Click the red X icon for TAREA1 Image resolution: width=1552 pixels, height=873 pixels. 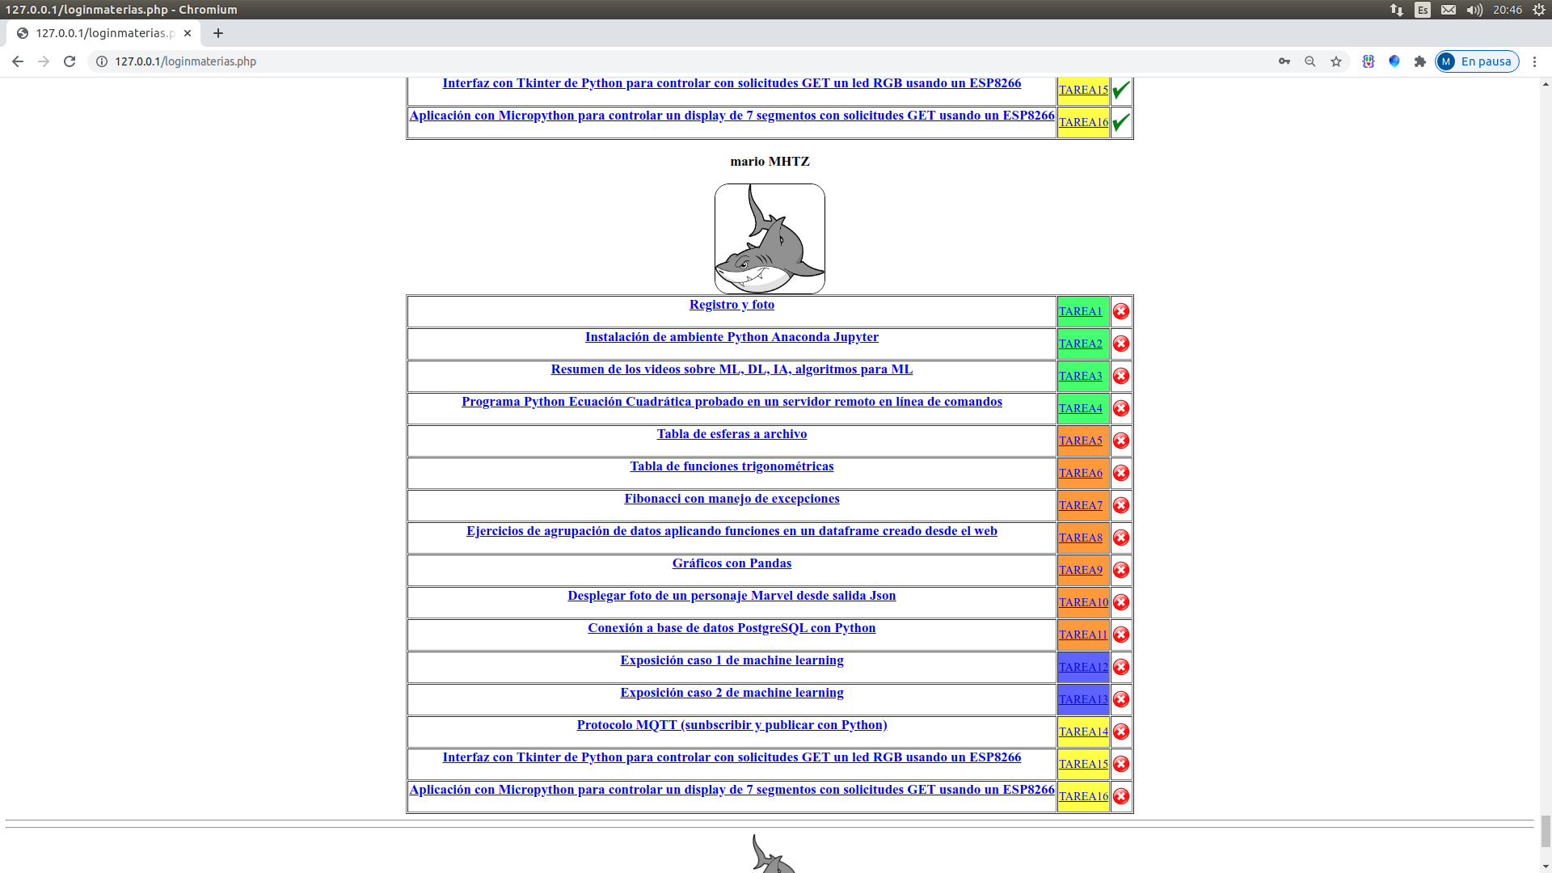(1121, 311)
